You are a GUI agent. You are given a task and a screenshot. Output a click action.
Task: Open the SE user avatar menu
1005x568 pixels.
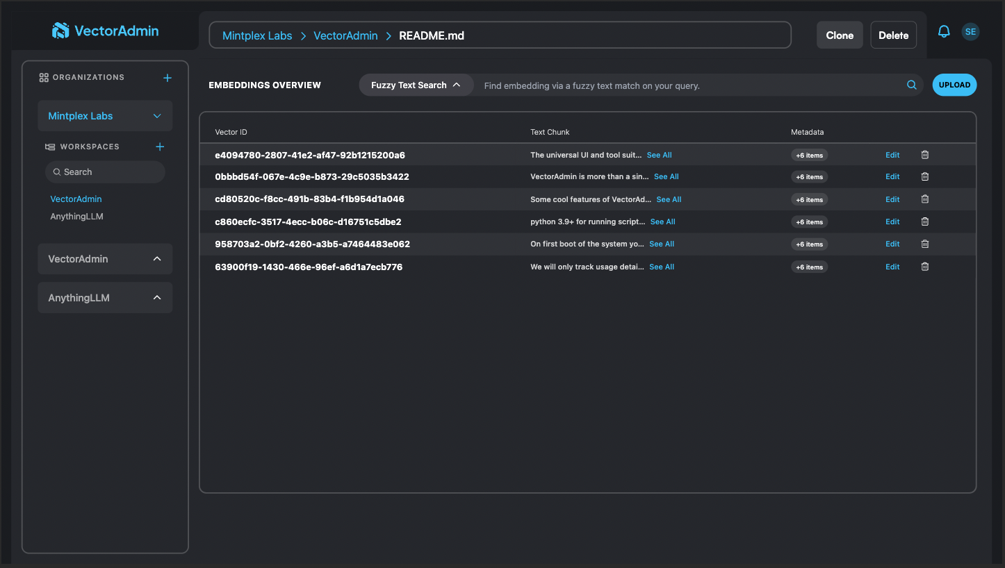click(970, 31)
